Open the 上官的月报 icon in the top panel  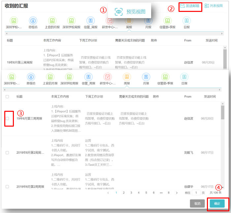click(x=52, y=20)
